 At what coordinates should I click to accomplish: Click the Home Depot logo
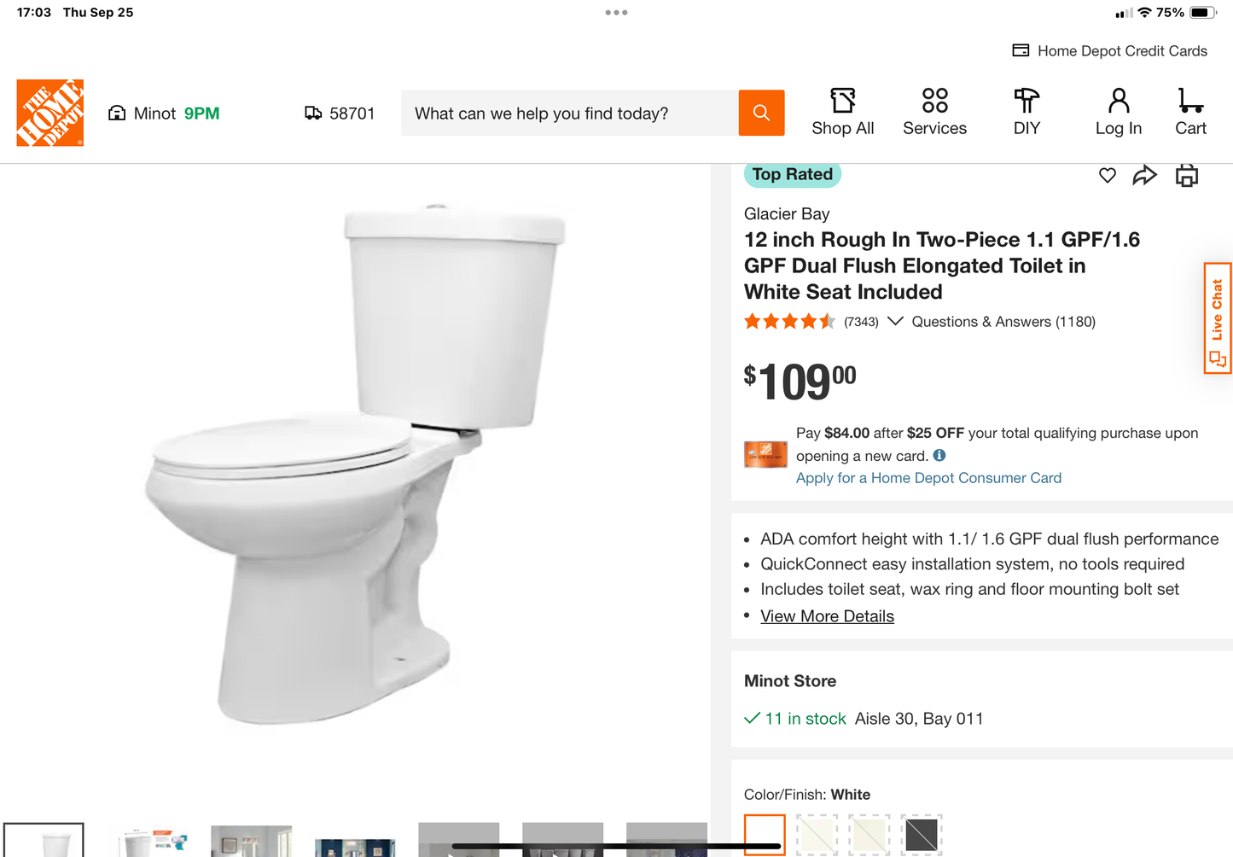(x=50, y=113)
